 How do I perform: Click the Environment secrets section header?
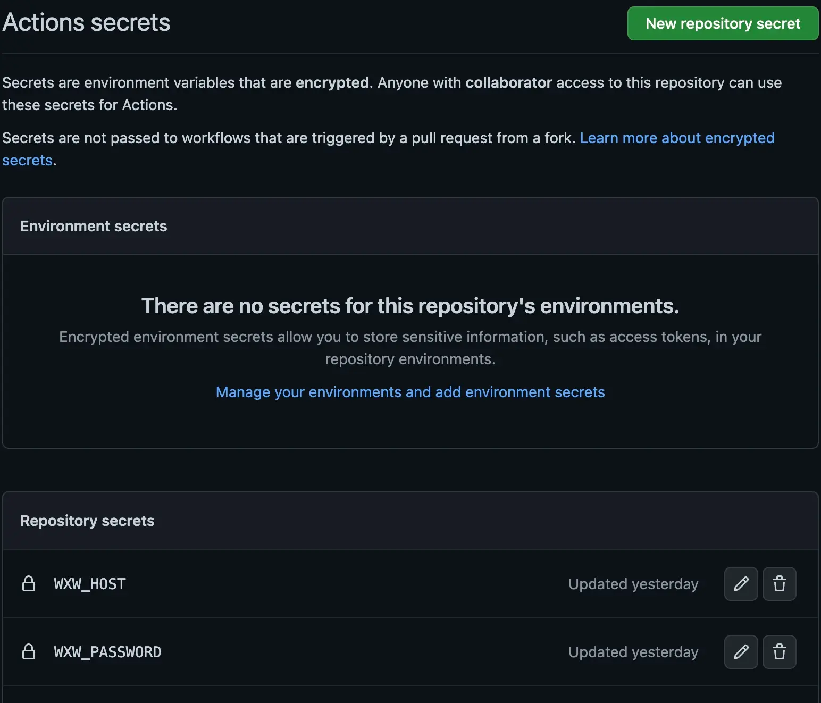[94, 226]
